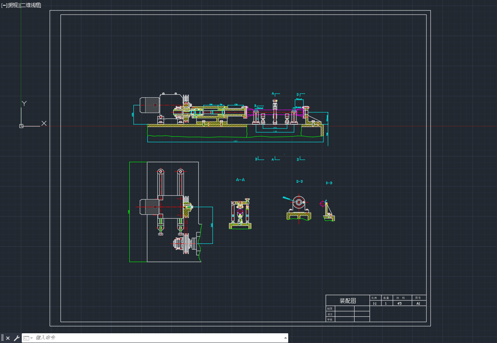Open the recent commands prompt icon
This screenshot has width=497, height=343.
point(28,338)
